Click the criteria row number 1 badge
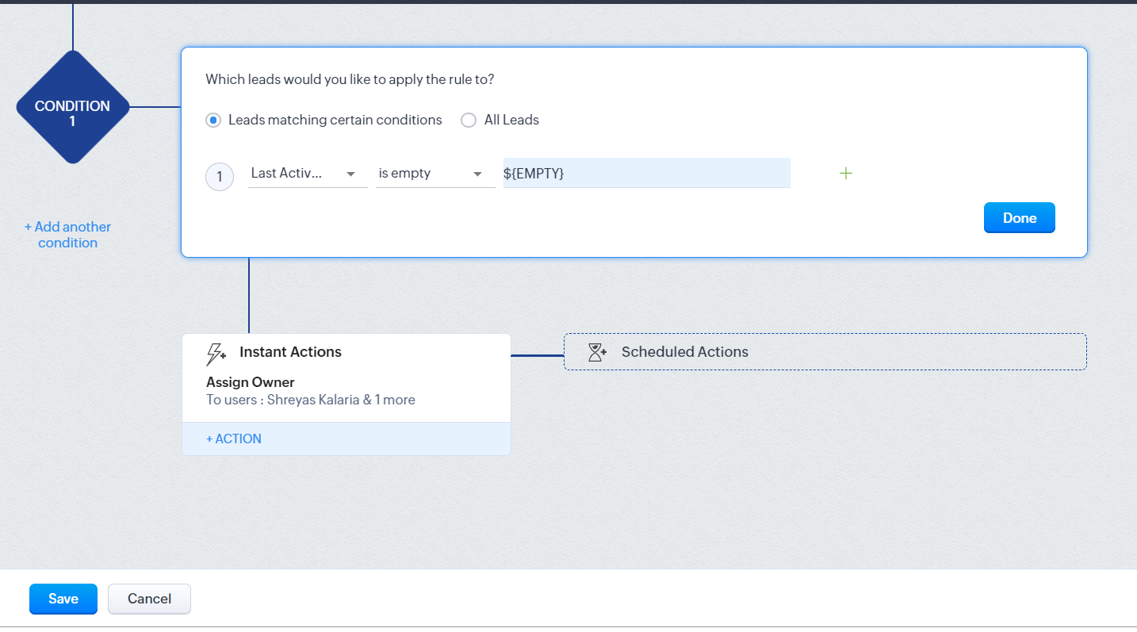The image size is (1137, 632). click(x=220, y=177)
